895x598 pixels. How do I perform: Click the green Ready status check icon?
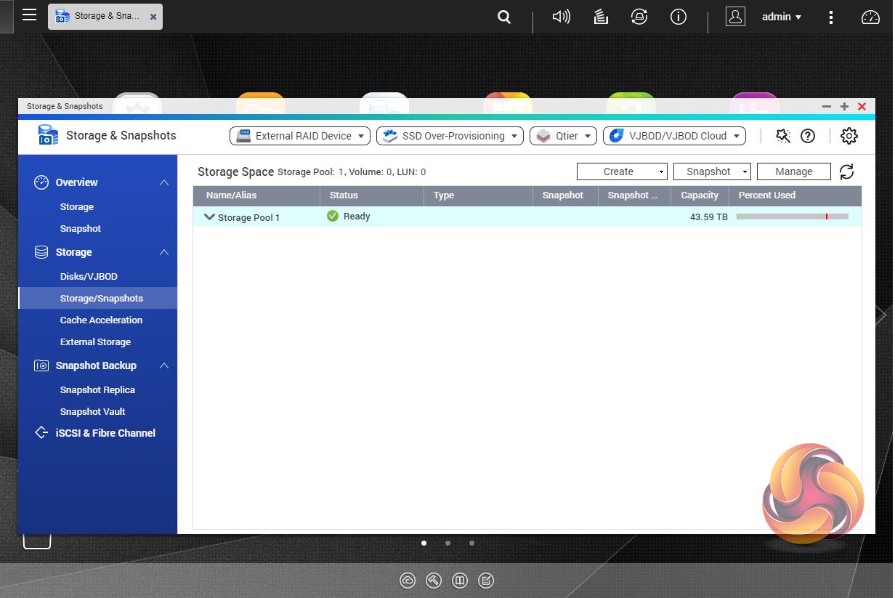pyautogui.click(x=333, y=216)
